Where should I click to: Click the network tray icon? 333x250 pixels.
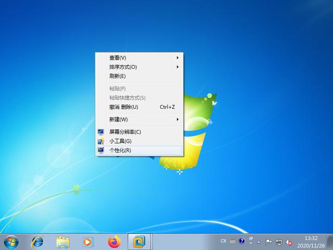tap(279, 242)
